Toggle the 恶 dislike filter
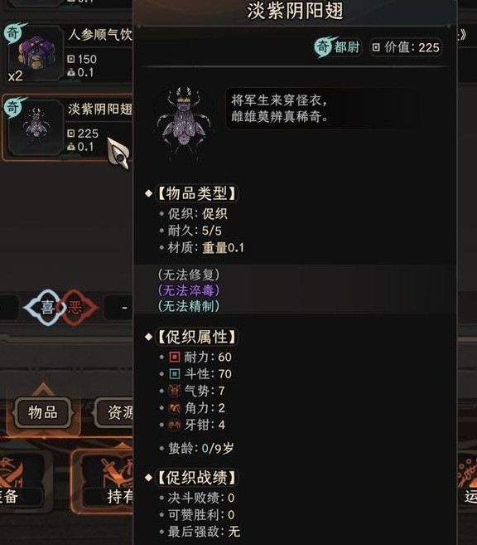This screenshot has width=477, height=545. (x=77, y=307)
